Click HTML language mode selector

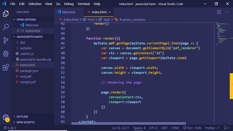pos(175,128)
